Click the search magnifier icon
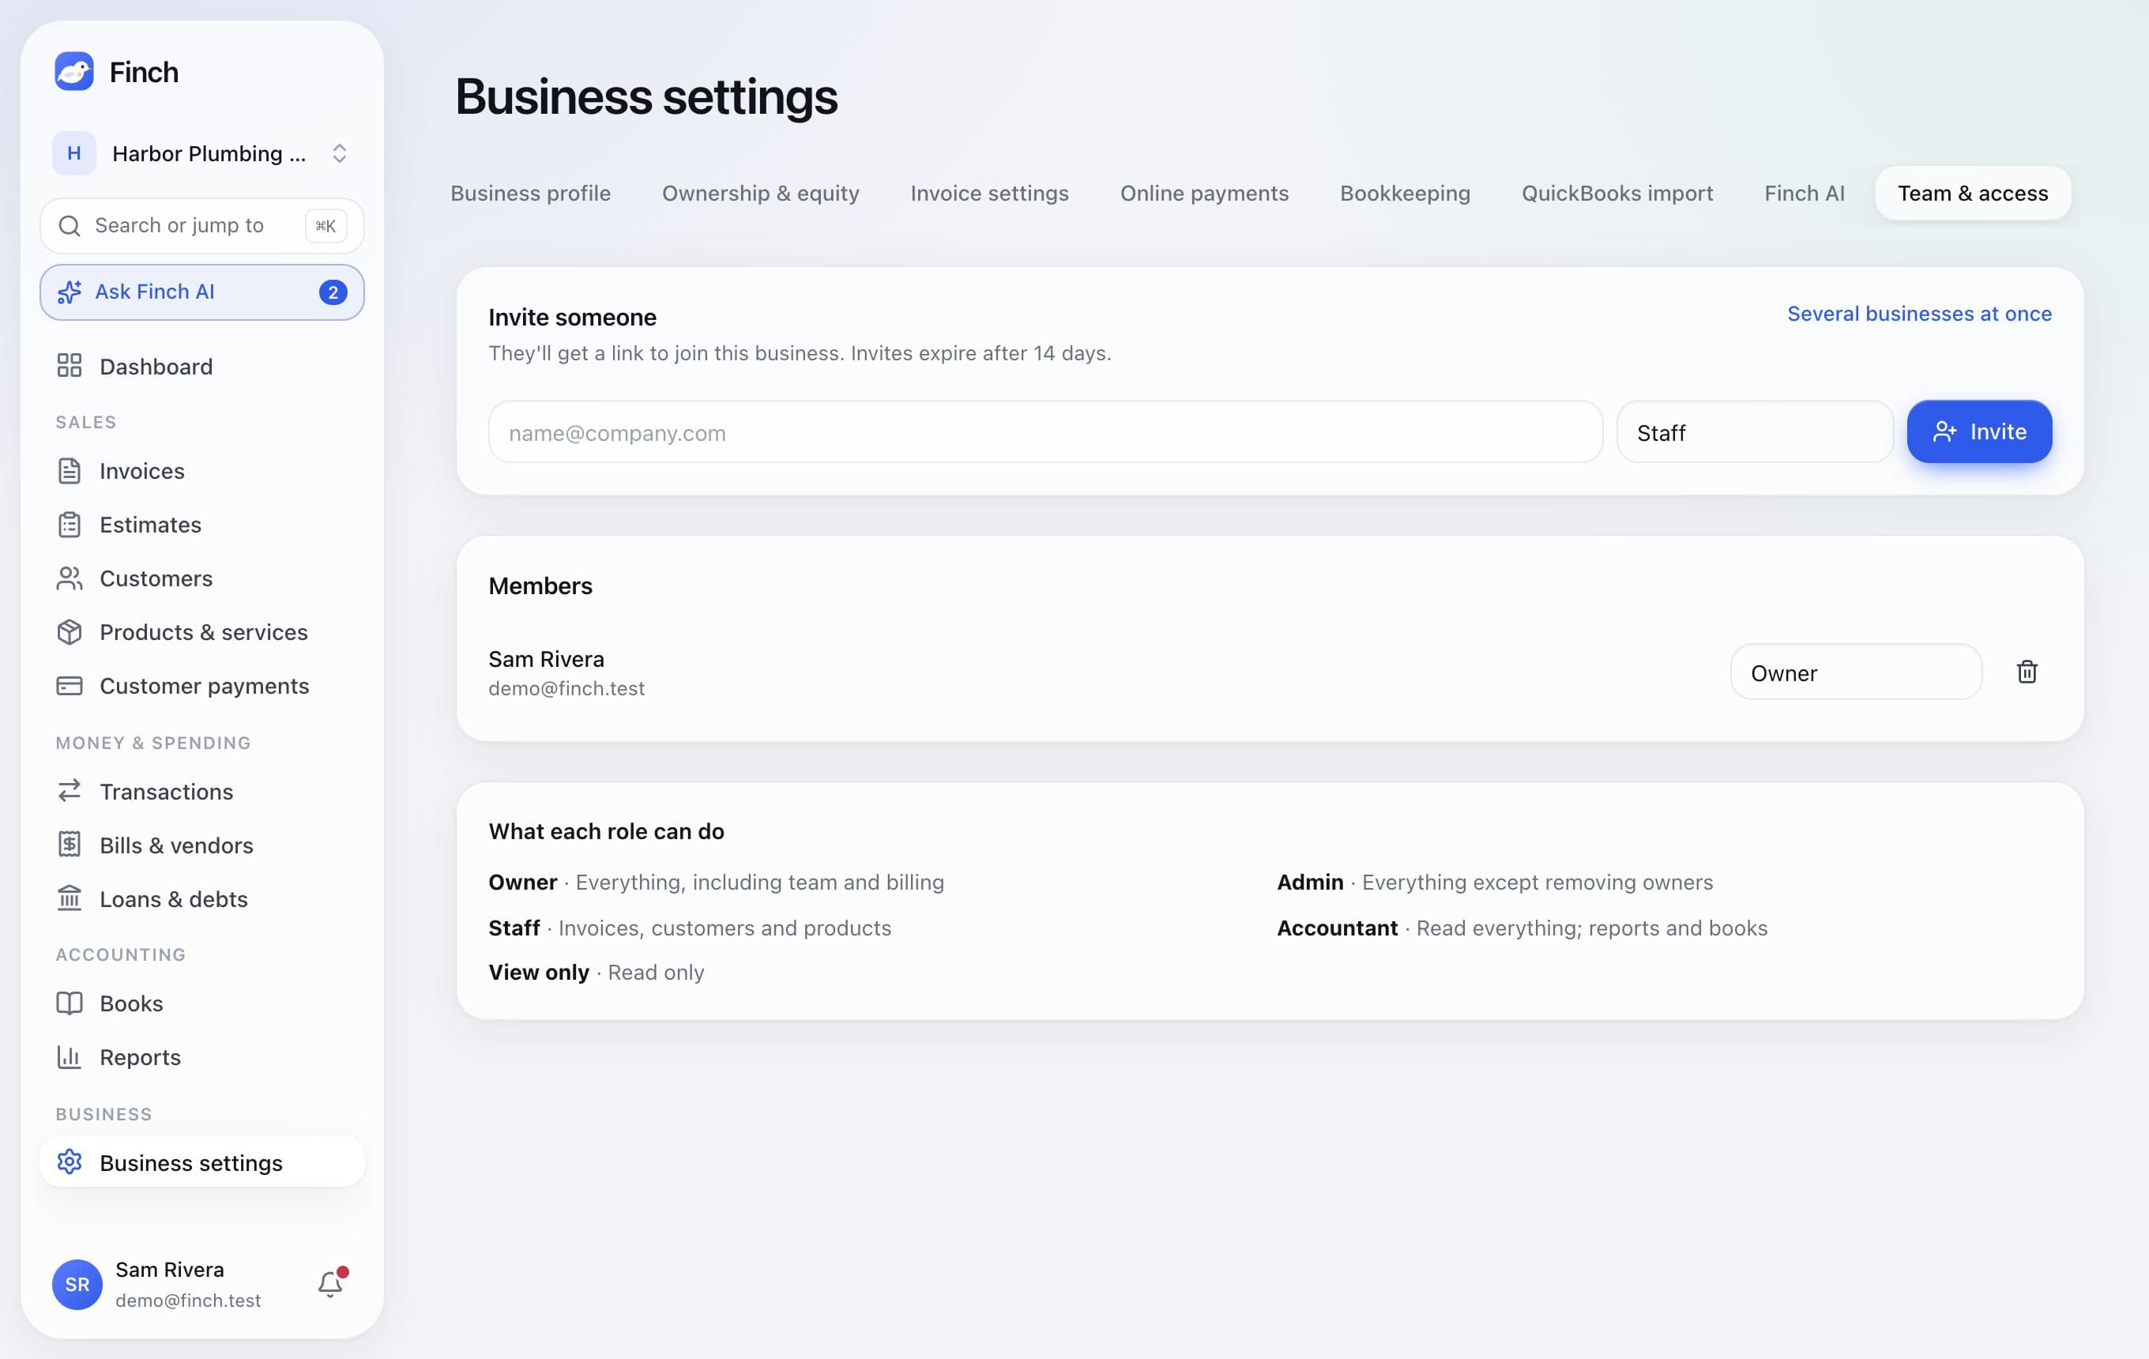The height and width of the screenshot is (1359, 2149). (x=70, y=226)
